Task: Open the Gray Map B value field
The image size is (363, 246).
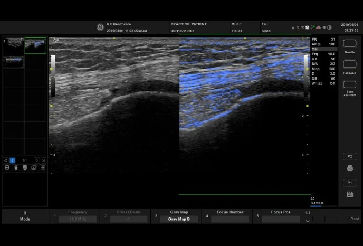Action: point(179,219)
